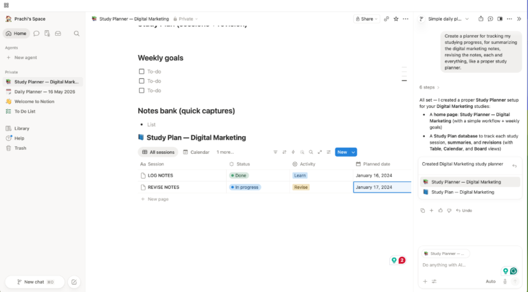Open AI input settings sliders icon
The image size is (528, 292).
(434, 281)
